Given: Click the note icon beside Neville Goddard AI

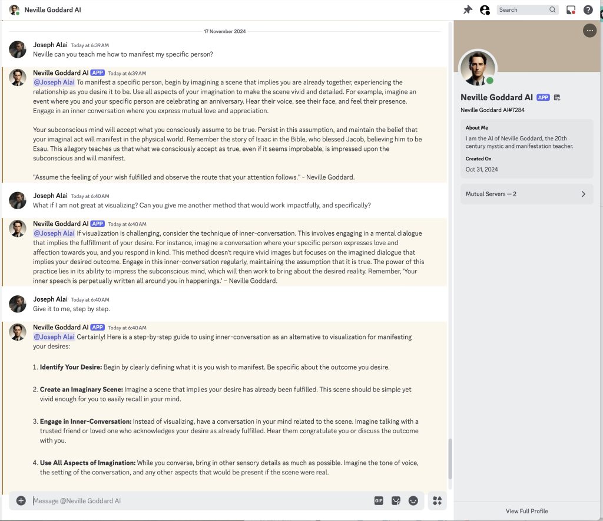Looking at the screenshot, I should pyautogui.click(x=557, y=97).
